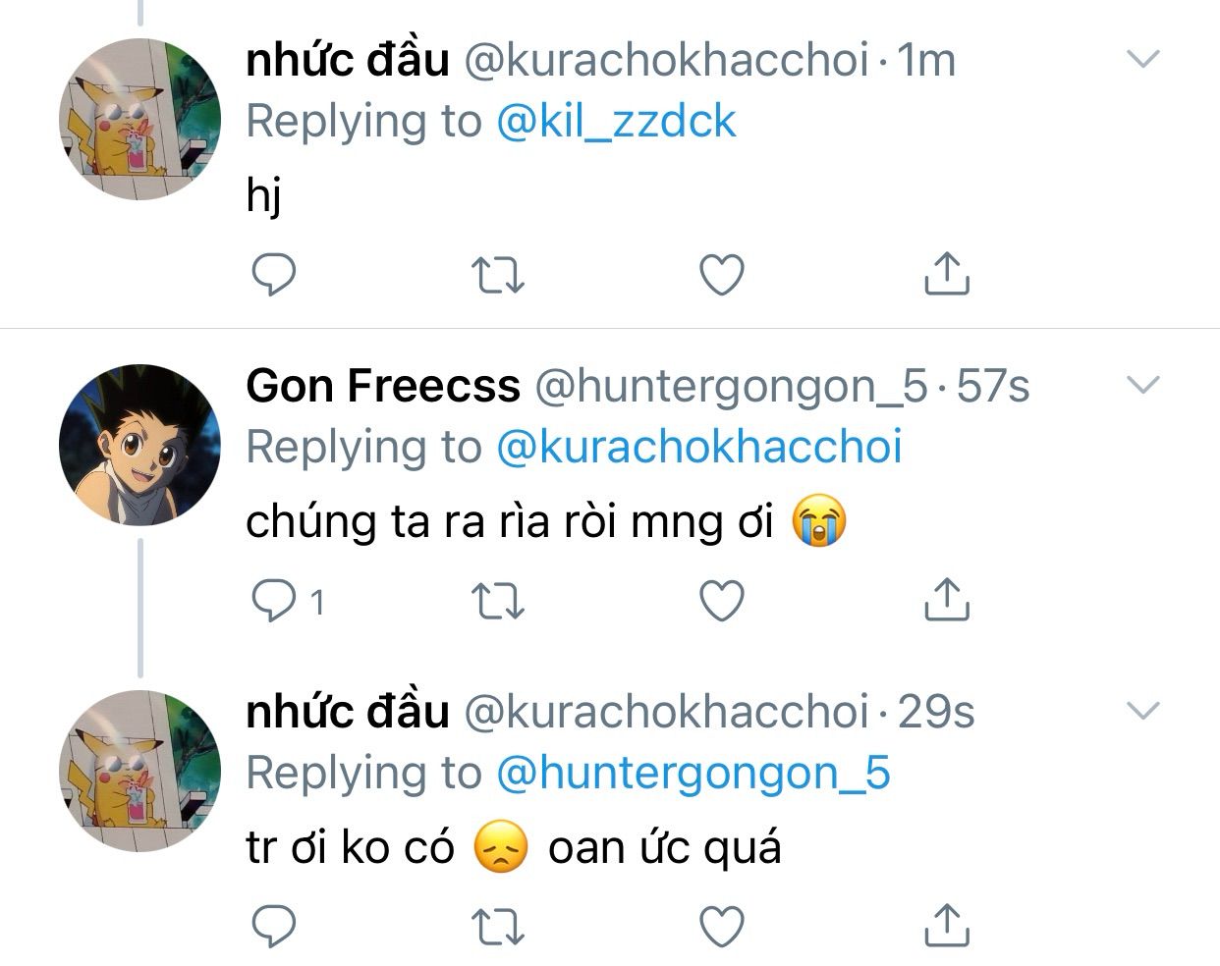The image size is (1220, 966).
Task: Retweet Gon Freecss's tweet
Action: click(x=498, y=601)
